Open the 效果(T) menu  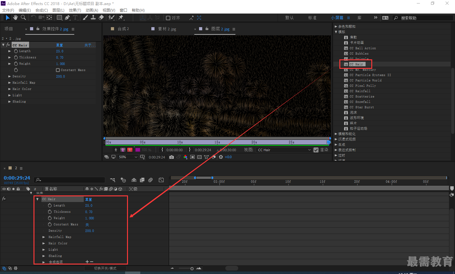pos(75,10)
